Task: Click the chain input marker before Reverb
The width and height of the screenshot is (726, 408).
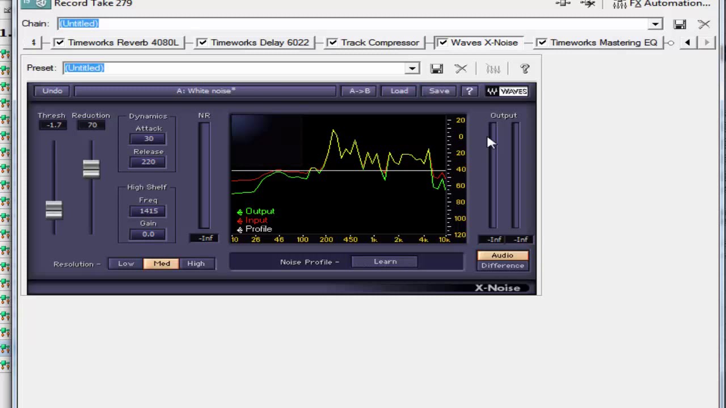Action: click(x=33, y=42)
